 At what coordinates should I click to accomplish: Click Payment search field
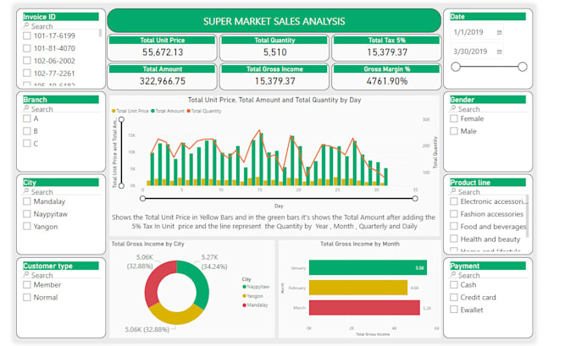(489, 275)
